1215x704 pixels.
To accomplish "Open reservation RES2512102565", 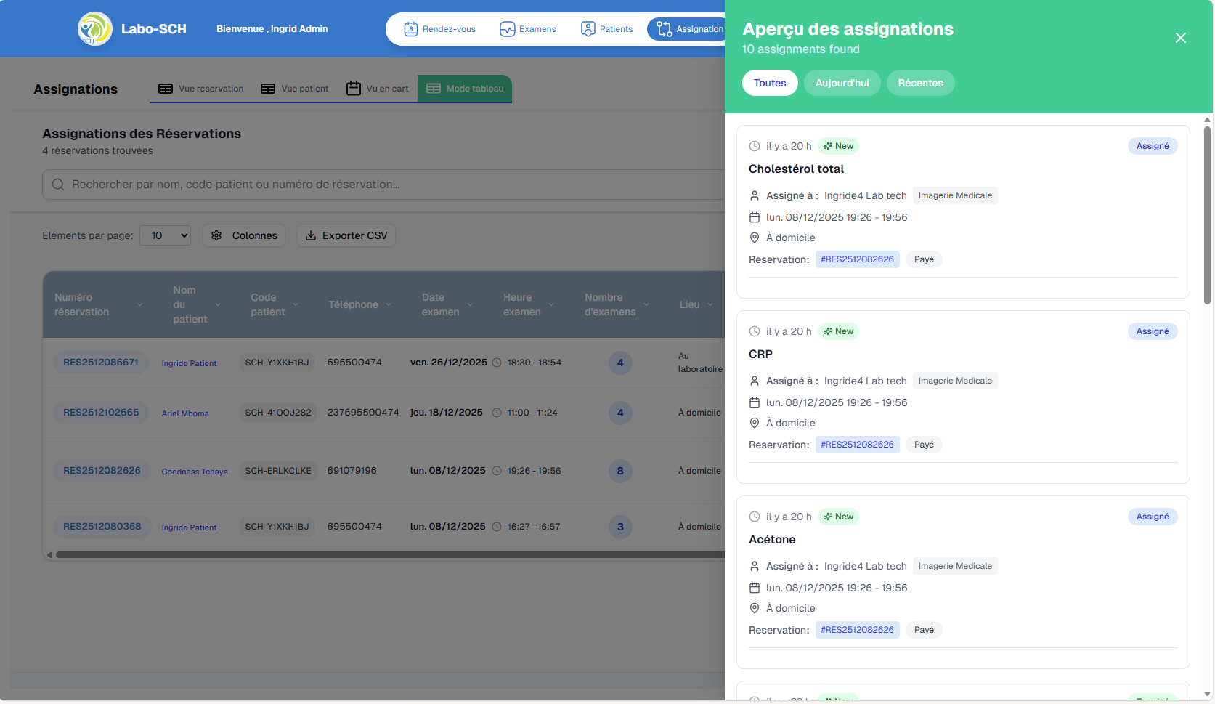I will click(101, 412).
